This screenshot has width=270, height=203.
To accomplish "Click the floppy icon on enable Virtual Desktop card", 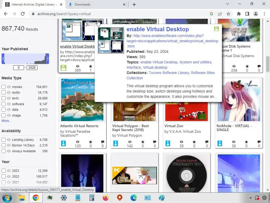I will 63,68.
